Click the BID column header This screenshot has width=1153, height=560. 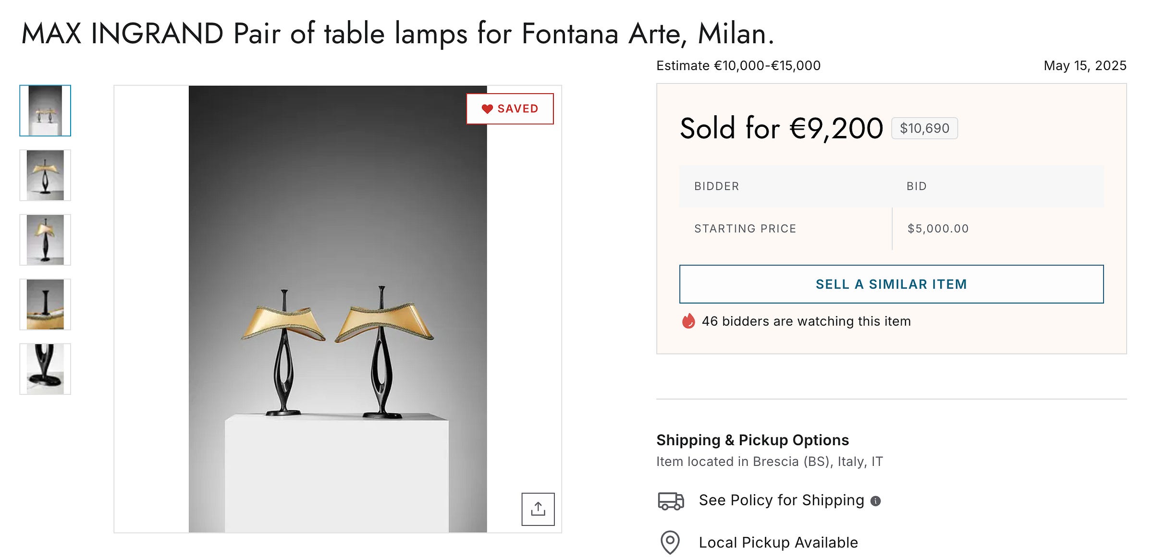(x=916, y=186)
